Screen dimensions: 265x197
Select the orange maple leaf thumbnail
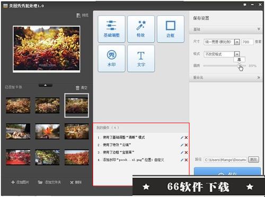point(47,132)
